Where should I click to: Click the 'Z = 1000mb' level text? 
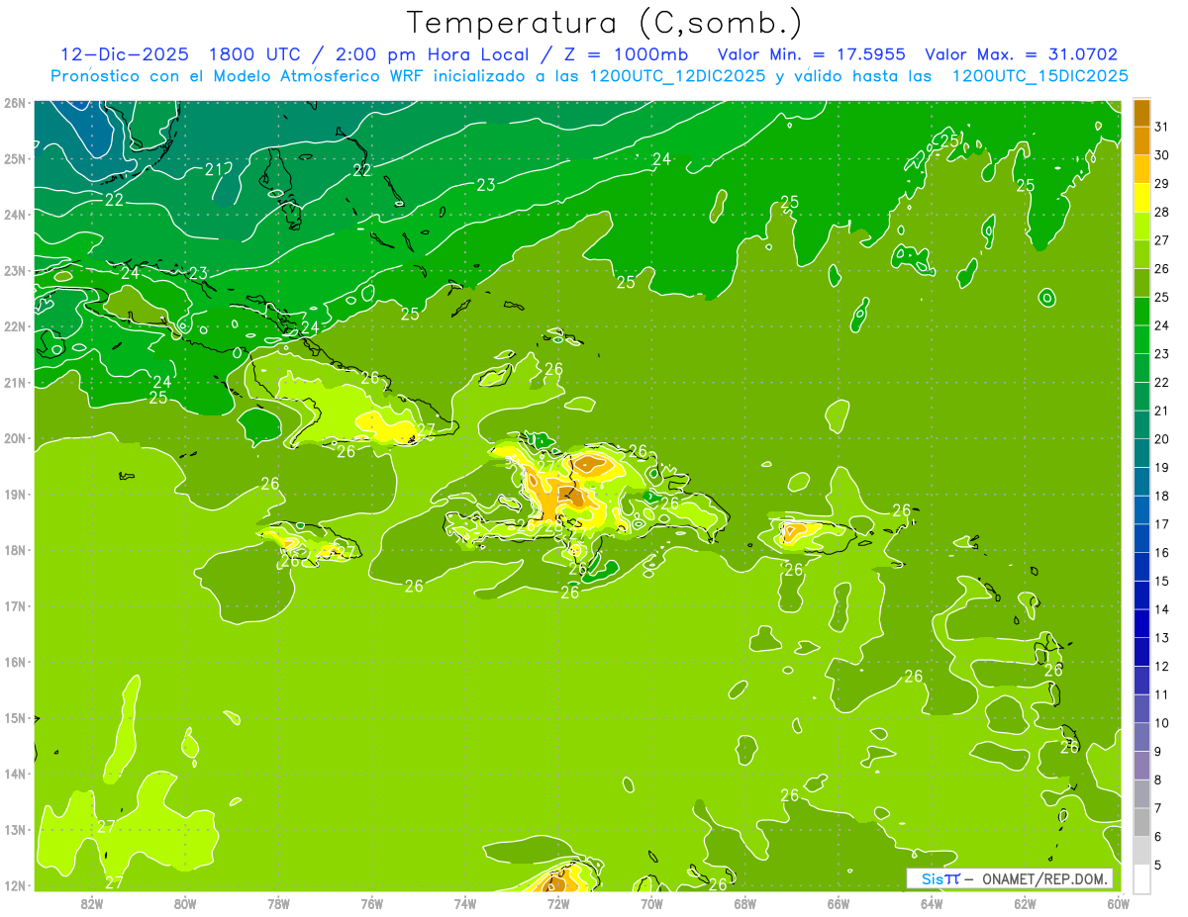pos(626,54)
